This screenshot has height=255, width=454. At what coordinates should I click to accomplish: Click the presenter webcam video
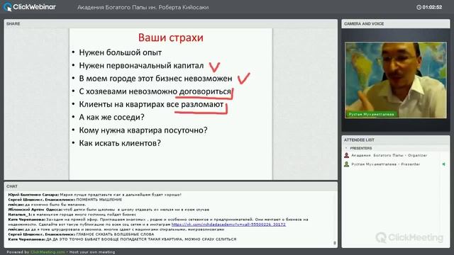click(x=396, y=80)
